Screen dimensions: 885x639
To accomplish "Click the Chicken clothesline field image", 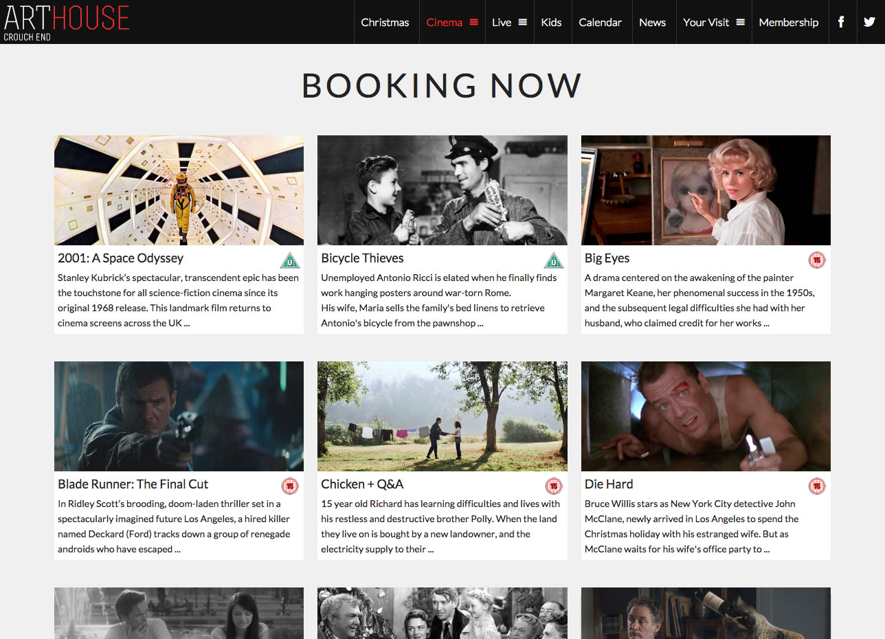I will 442,416.
